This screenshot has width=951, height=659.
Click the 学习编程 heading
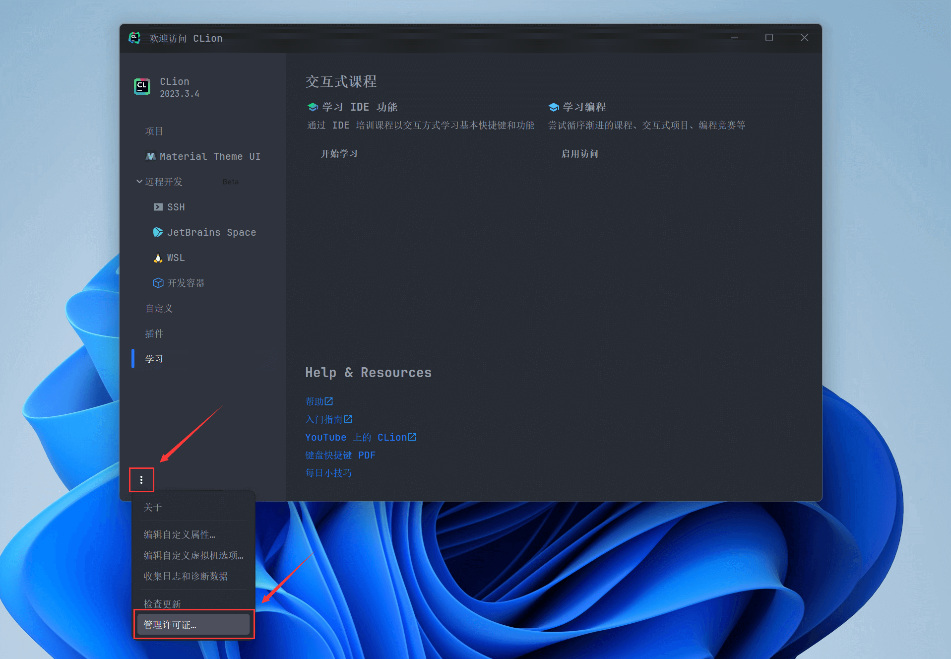click(584, 107)
